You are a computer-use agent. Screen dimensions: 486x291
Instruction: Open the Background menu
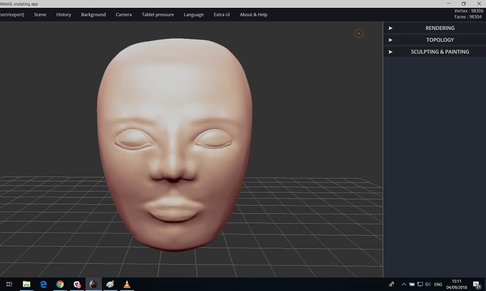93,15
